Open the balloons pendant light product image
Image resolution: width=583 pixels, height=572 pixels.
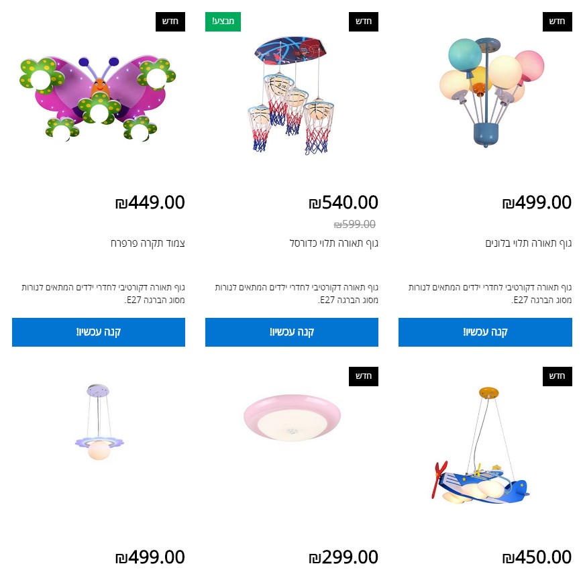(492, 92)
